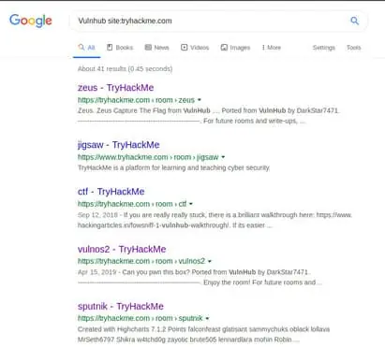Open the ctf - TryHackMe result
385x347 pixels.
pyautogui.click(x=111, y=192)
